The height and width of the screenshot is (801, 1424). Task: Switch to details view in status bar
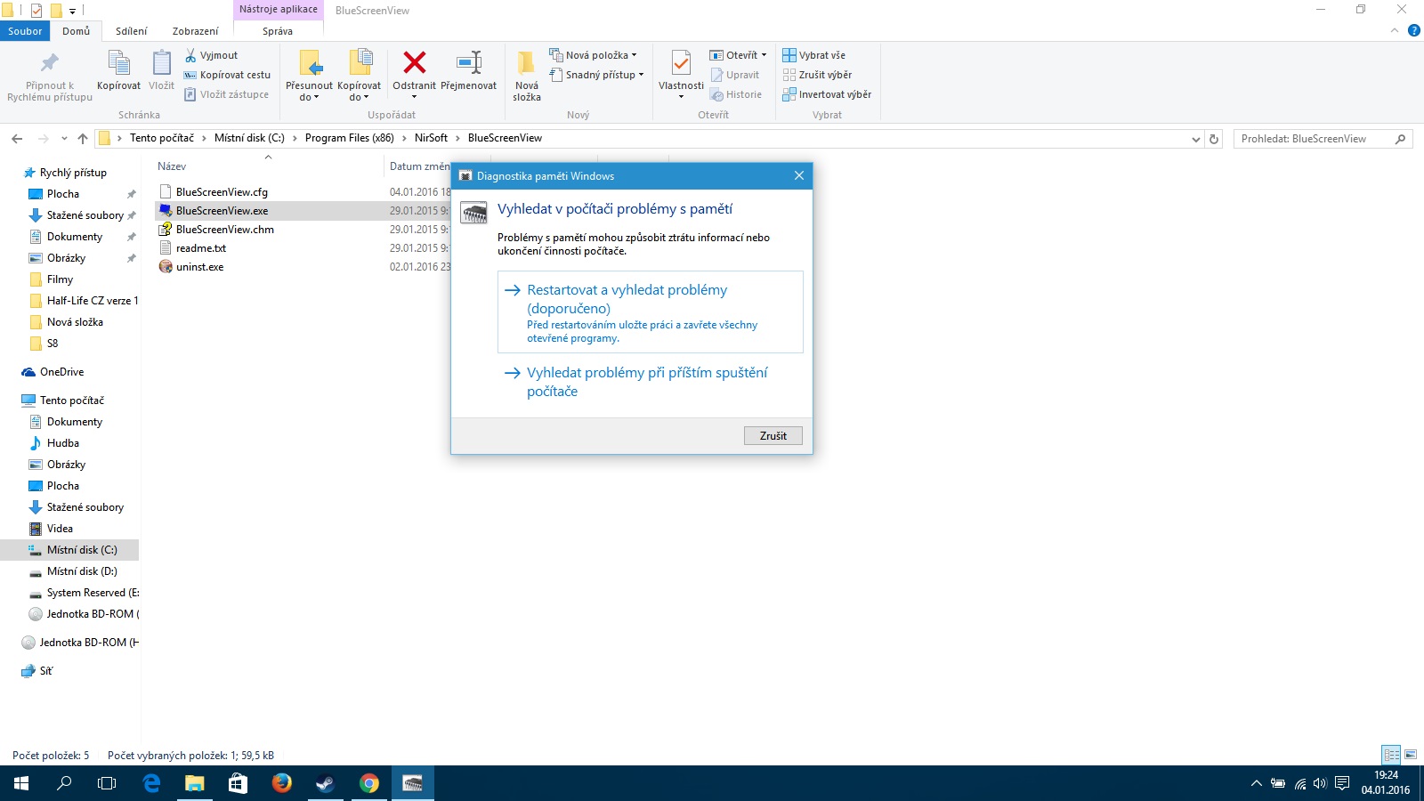point(1391,755)
